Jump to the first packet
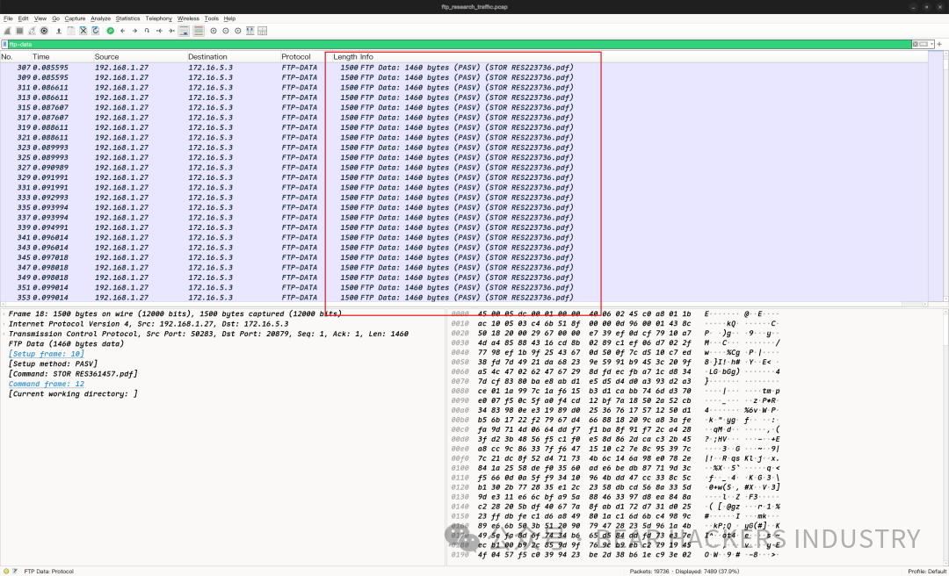The width and height of the screenshot is (949, 576). point(159,31)
